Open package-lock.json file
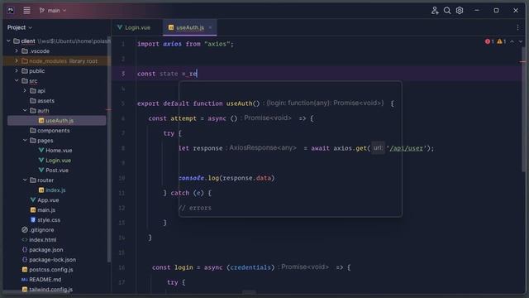 [x=49, y=260]
